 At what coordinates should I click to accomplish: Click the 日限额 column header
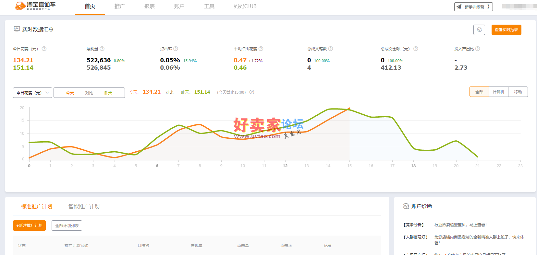pyautogui.click(x=143, y=246)
